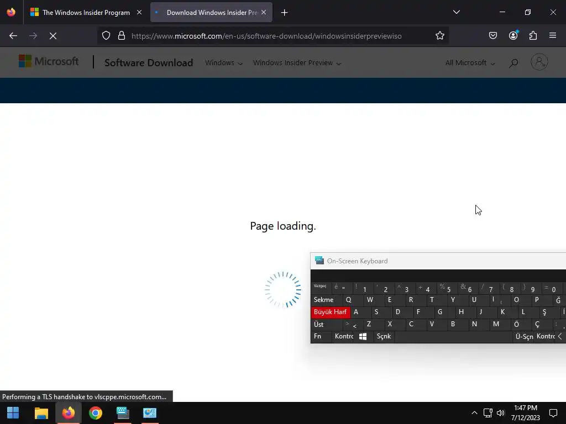Open site search magnifier
The image size is (566, 424).
tap(513, 63)
